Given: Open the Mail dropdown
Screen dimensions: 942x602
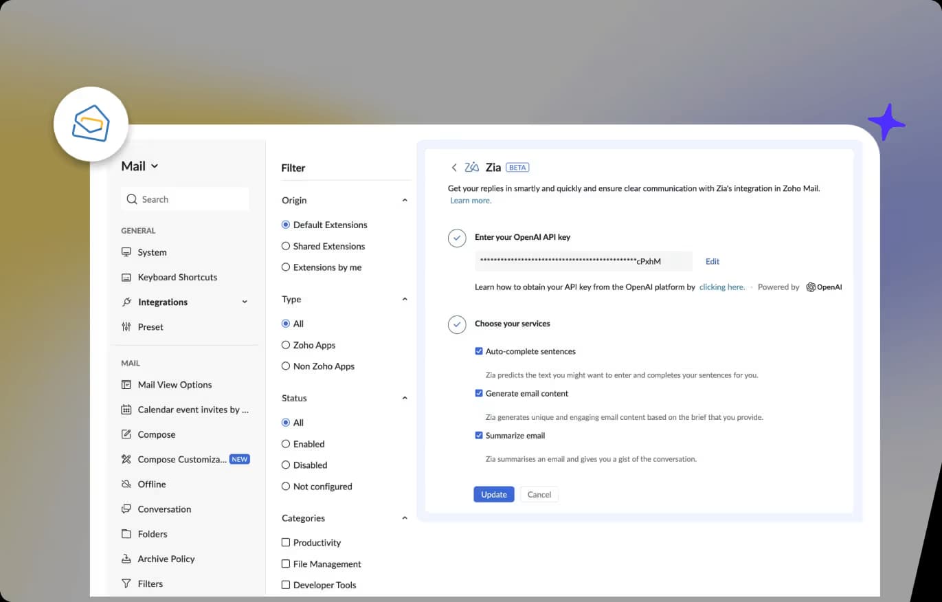Looking at the screenshot, I should [140, 166].
